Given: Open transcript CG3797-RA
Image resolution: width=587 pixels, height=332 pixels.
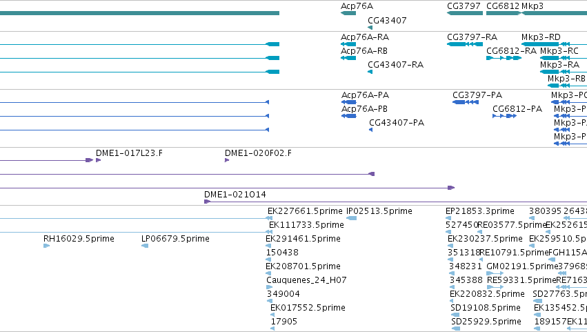Looking at the screenshot, I should pyautogui.click(x=472, y=37).
